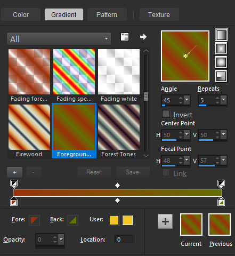
Task: Select the Linear gradient style icon
Action: tap(221, 35)
